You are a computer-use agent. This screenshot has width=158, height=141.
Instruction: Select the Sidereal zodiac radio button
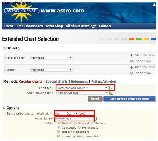(x=75, y=123)
